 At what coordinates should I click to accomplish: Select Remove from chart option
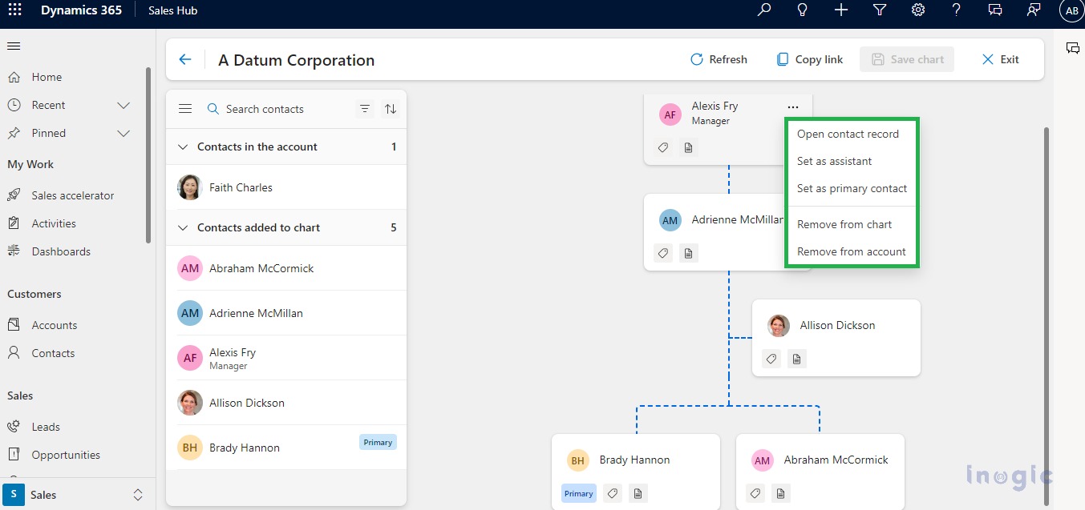[852, 224]
